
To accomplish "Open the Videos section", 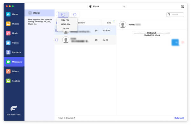I will [x=14, y=43].
